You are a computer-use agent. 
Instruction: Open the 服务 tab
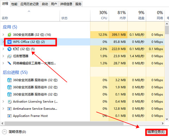[x=78, y=4]
